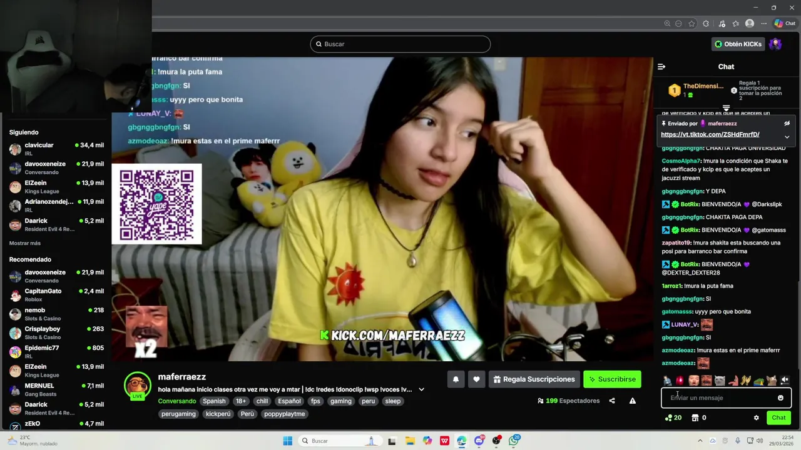This screenshot has width=801, height=450.
Task: Open the channel points balance 20
Action: 673,417
